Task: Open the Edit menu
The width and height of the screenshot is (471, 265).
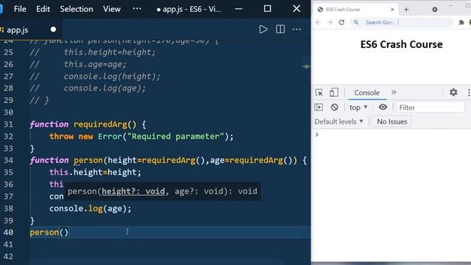Action: coord(43,9)
